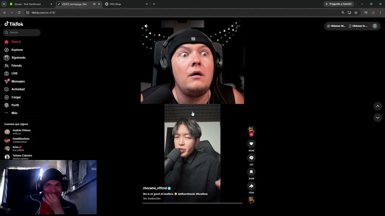Open a new browser tab
385x216 pixels.
pyautogui.click(x=154, y=4)
